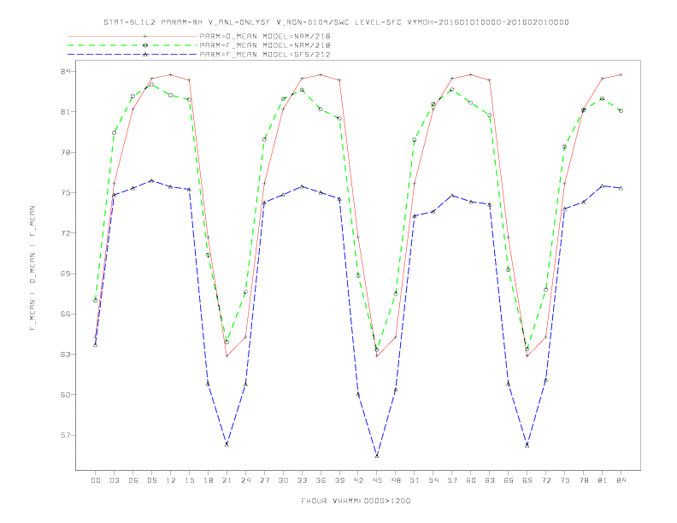The width and height of the screenshot is (677, 523).
Task: Click x-axis tick label 48
Action: coord(396,480)
